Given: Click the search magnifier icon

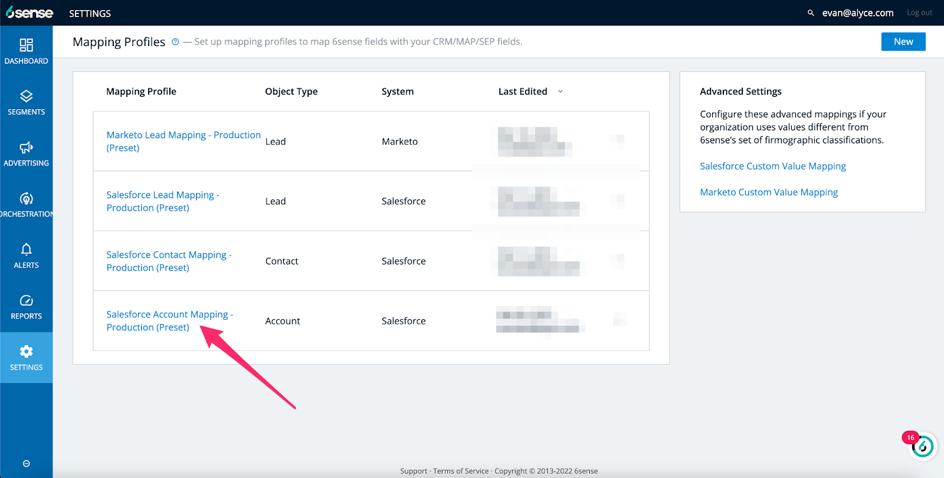Looking at the screenshot, I should [811, 12].
